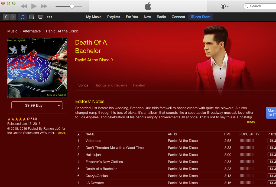Screen dimensions: 276x187
Task: Expand Editors' Notes with more link
Action: 251,122
